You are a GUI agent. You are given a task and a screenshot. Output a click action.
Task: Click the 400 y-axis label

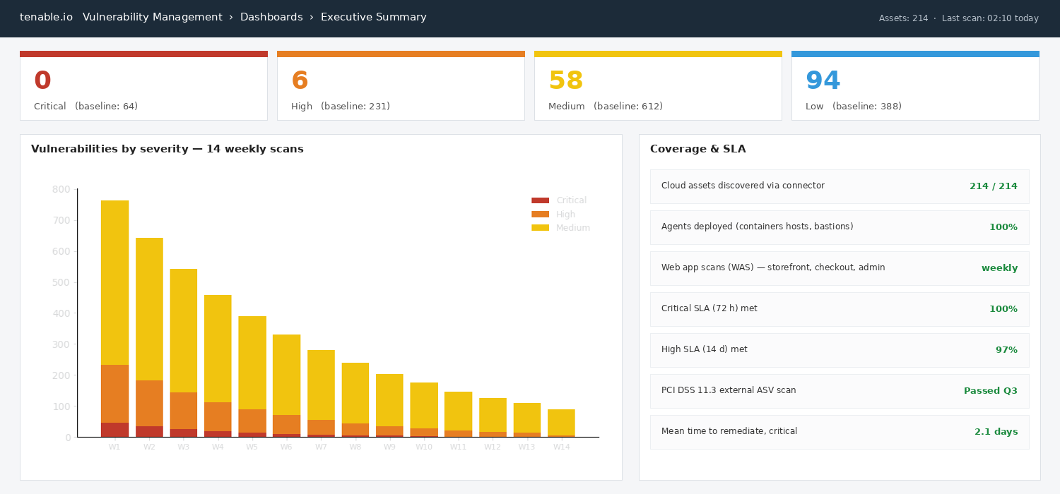tap(61, 313)
